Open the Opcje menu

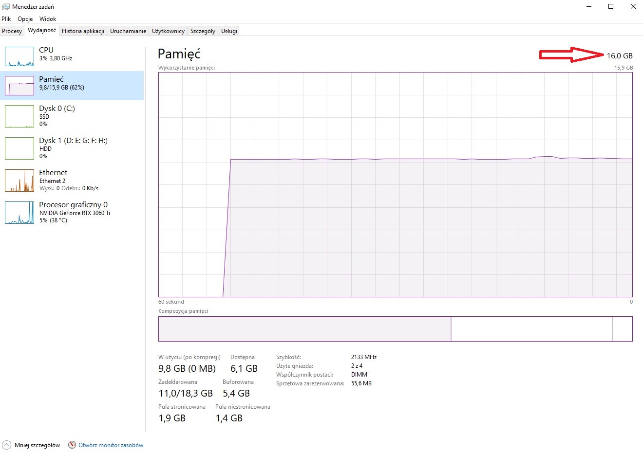coord(25,19)
